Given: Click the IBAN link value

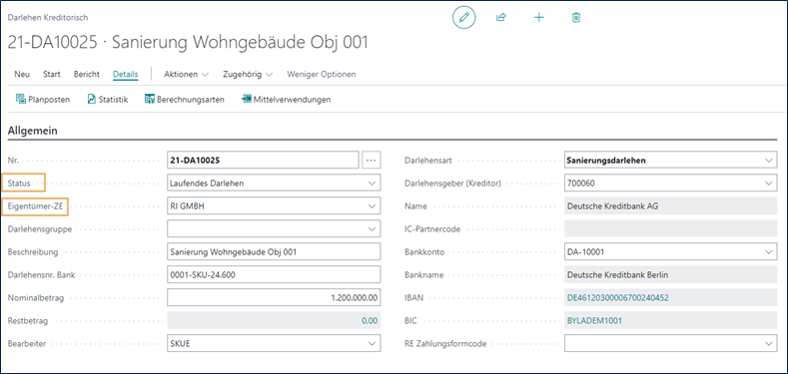Looking at the screenshot, I should click(617, 297).
